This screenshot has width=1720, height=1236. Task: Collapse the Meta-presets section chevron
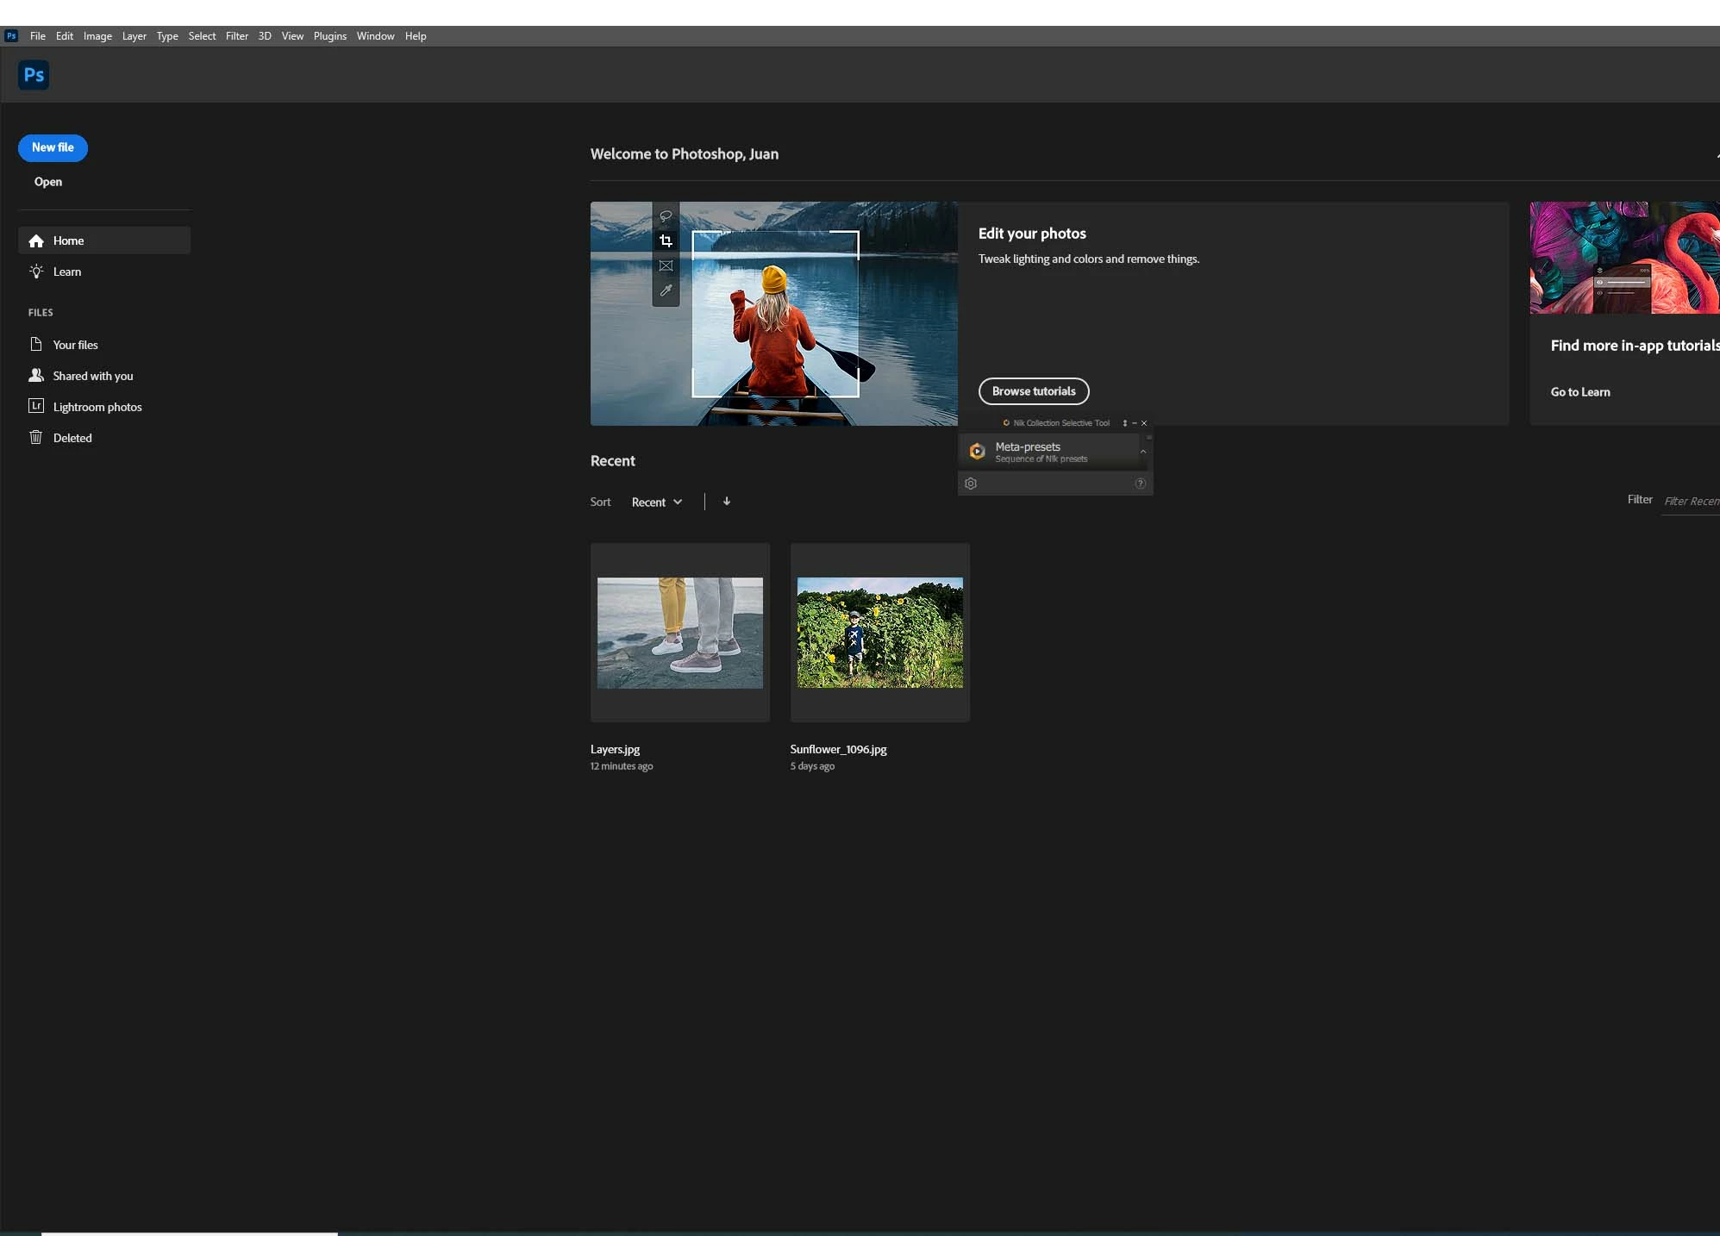click(x=1143, y=451)
